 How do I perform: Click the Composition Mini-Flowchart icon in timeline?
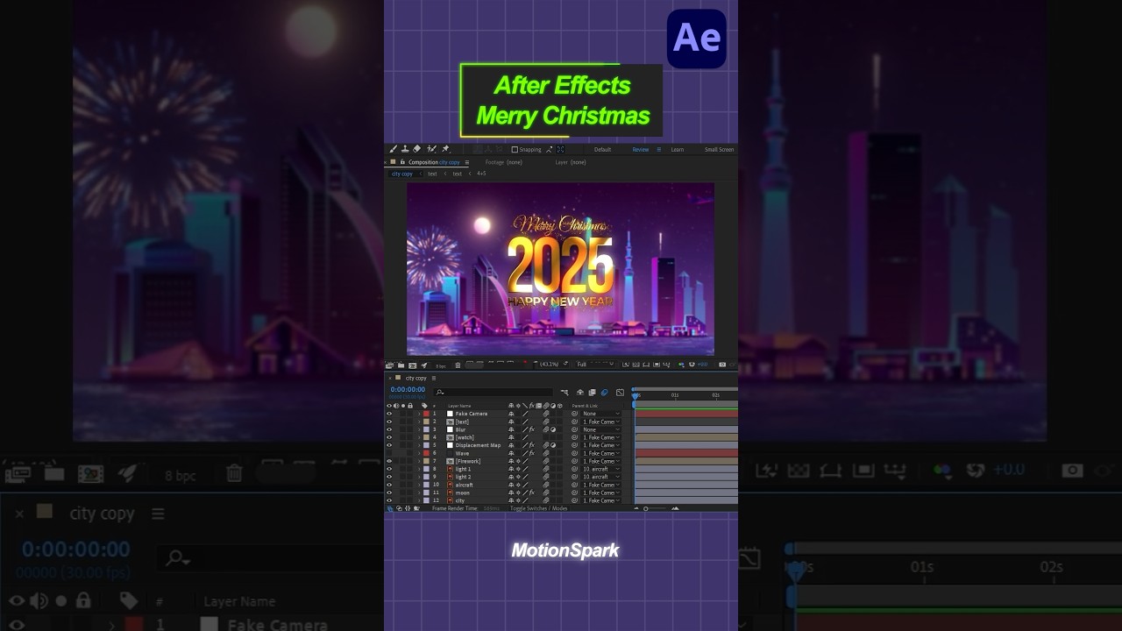[565, 393]
